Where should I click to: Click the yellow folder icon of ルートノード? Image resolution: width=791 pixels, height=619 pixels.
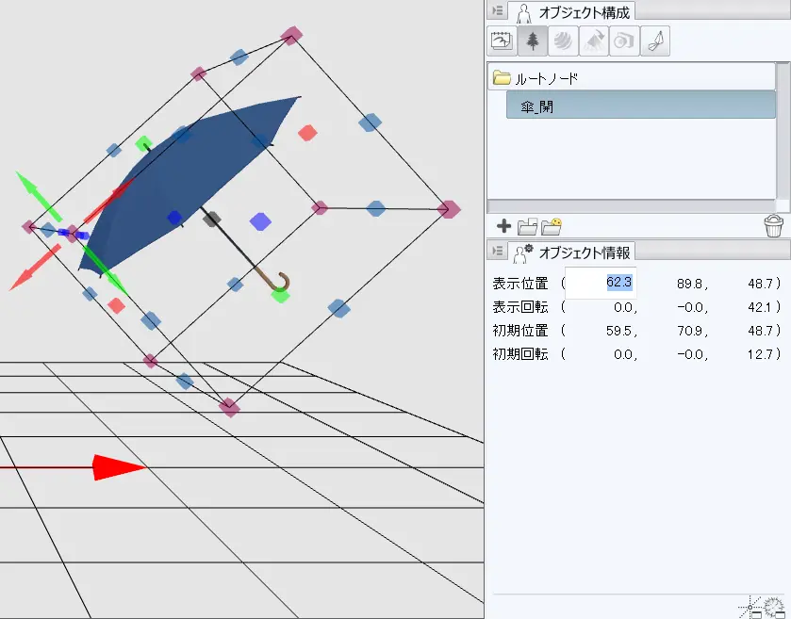[502, 77]
